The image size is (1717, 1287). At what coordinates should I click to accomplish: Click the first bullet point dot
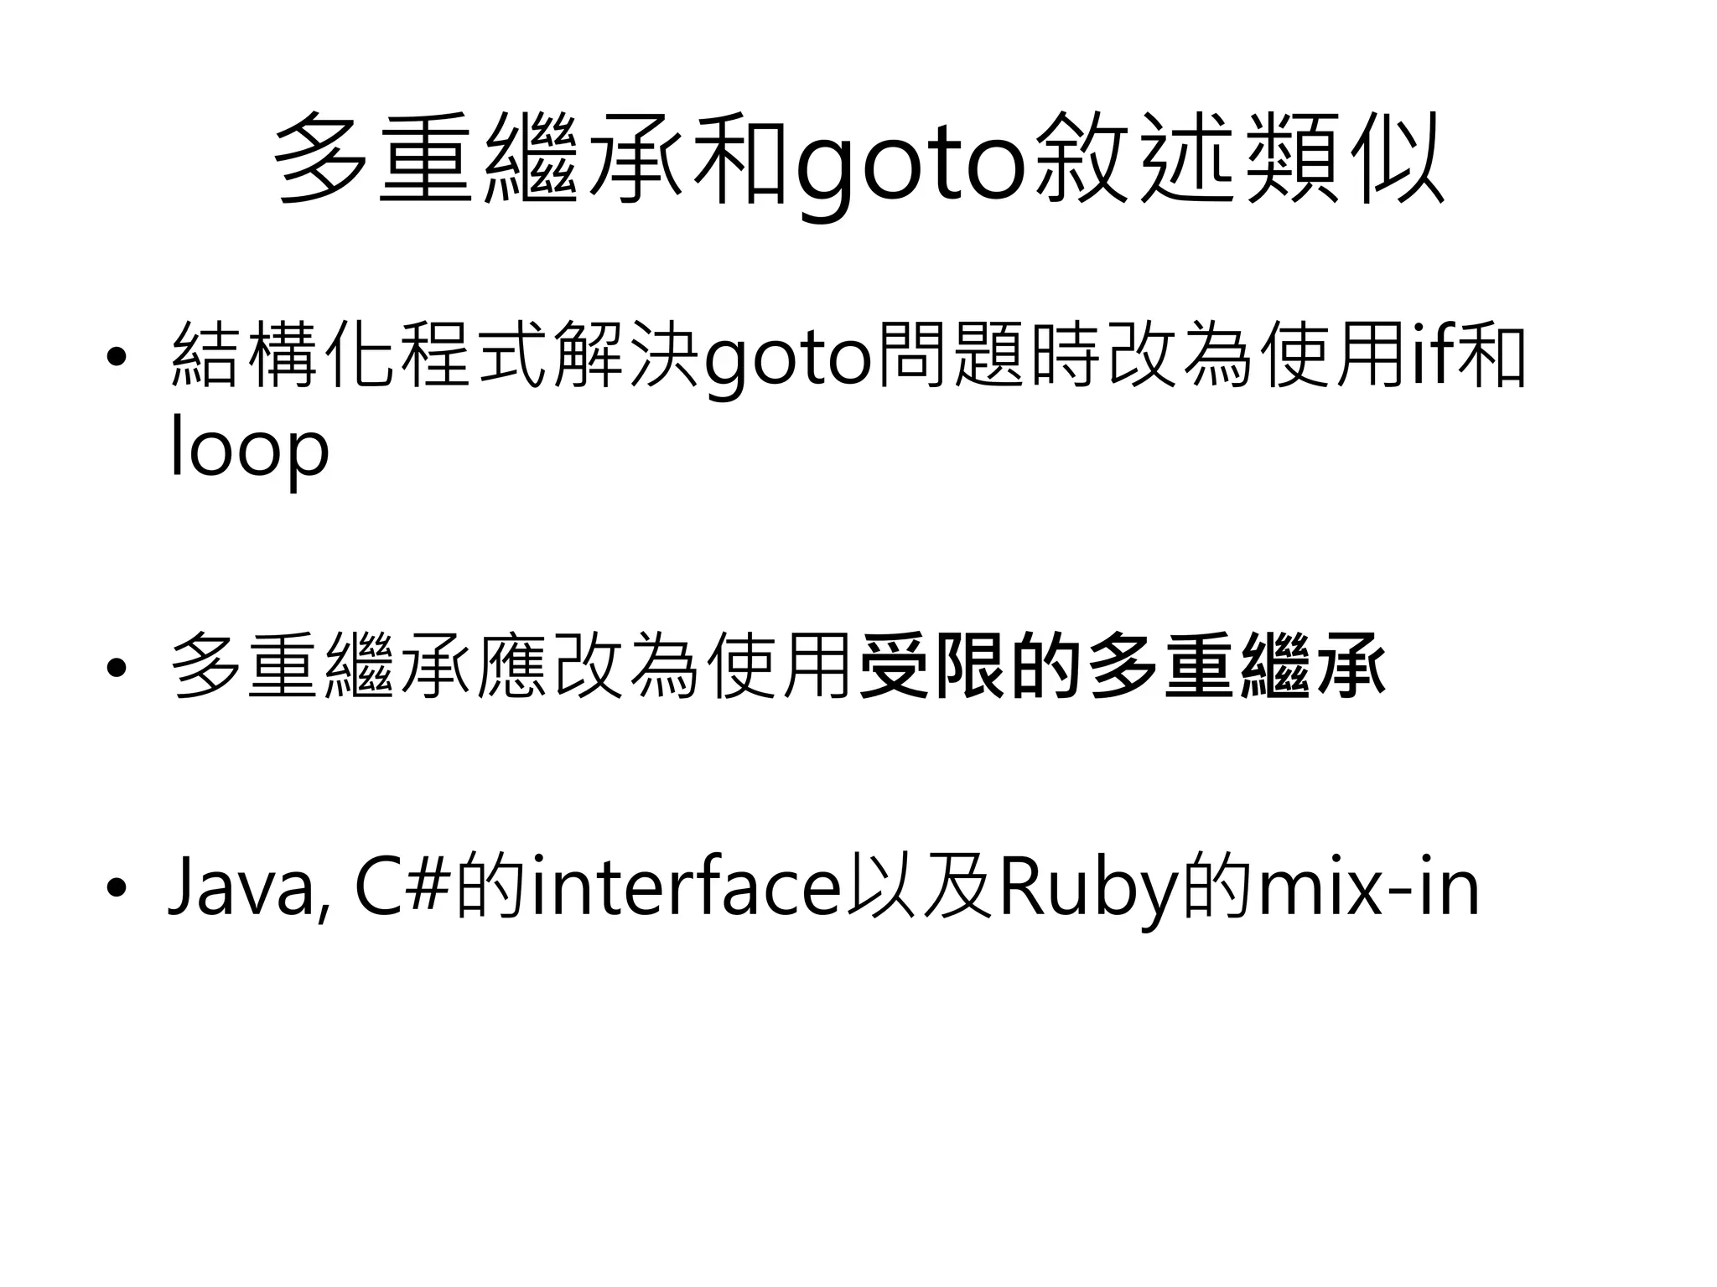[x=116, y=358]
